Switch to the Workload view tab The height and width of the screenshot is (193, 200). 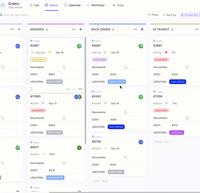tap(96, 5)
